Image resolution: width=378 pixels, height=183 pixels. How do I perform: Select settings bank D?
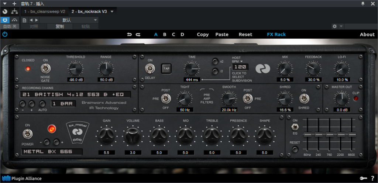click(182, 34)
